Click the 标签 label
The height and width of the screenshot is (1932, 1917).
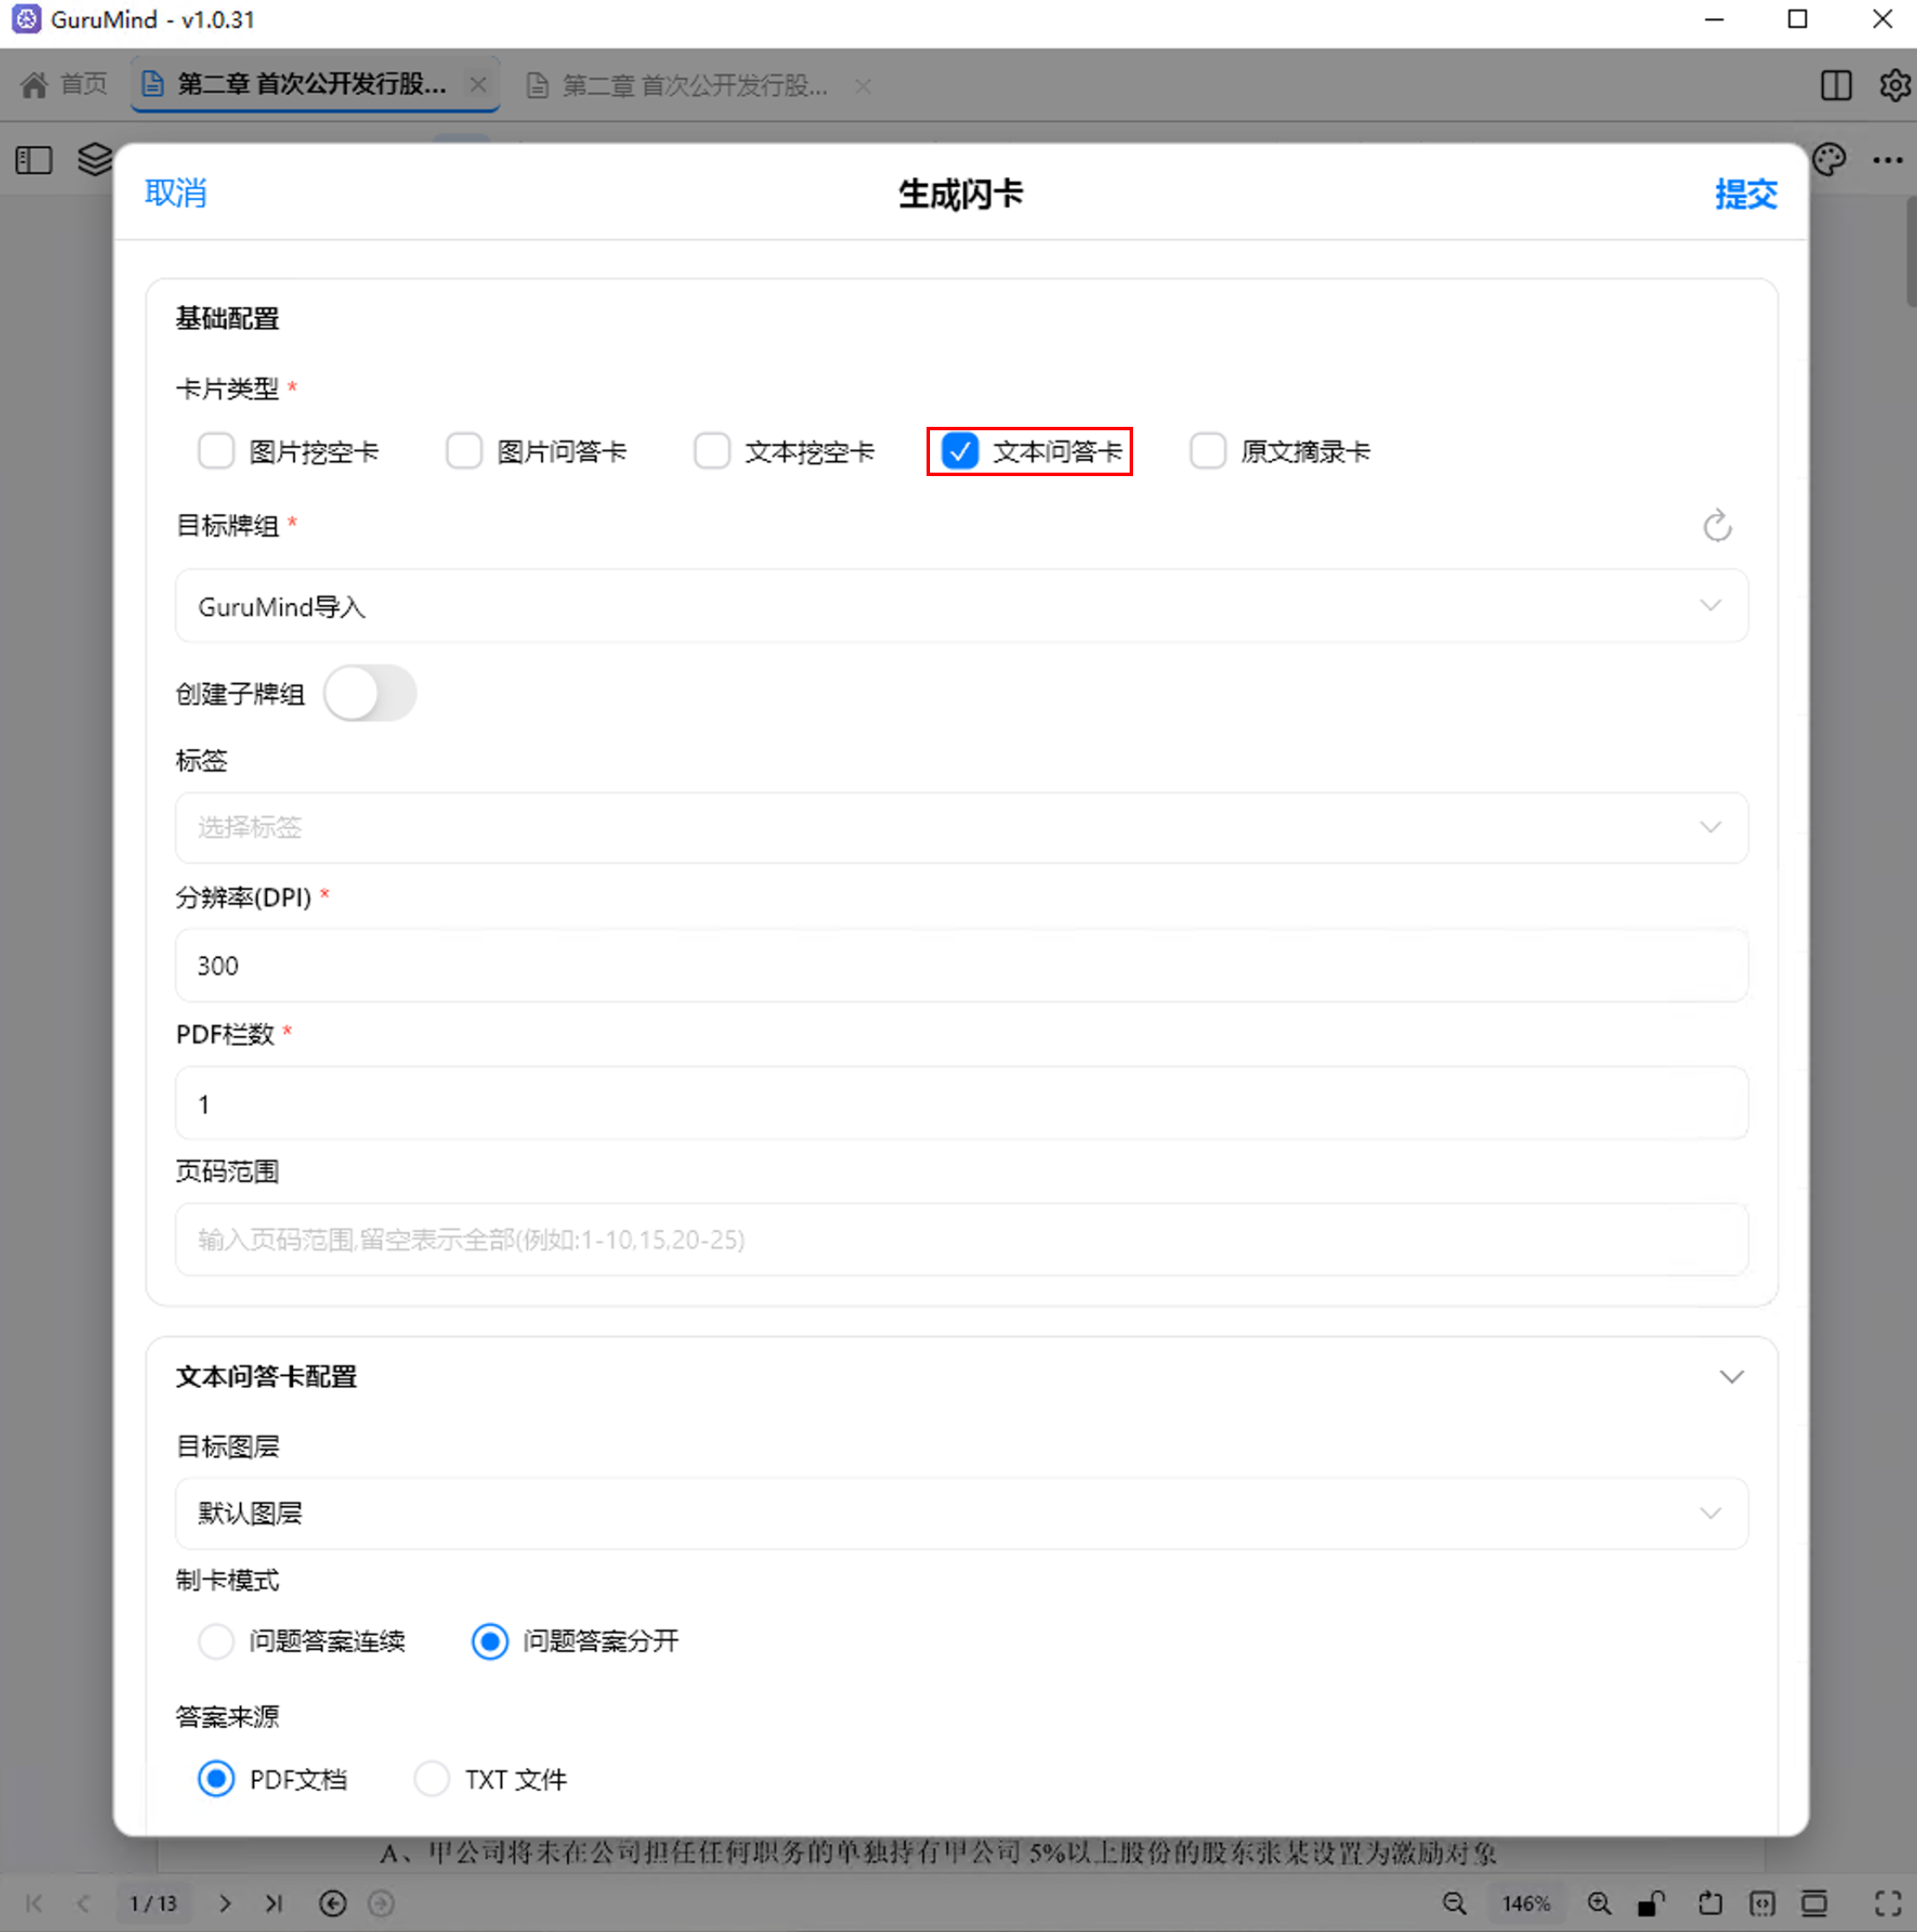pyautogui.click(x=202, y=761)
